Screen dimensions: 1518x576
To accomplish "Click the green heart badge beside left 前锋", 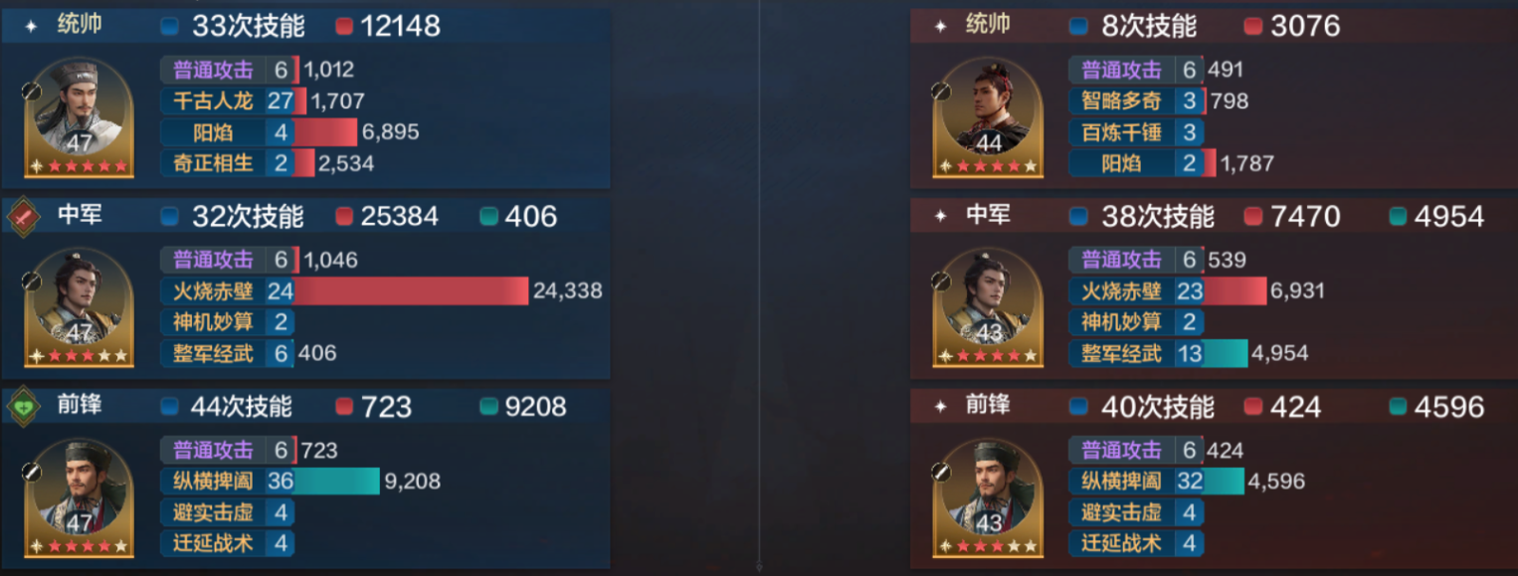I will click(24, 406).
